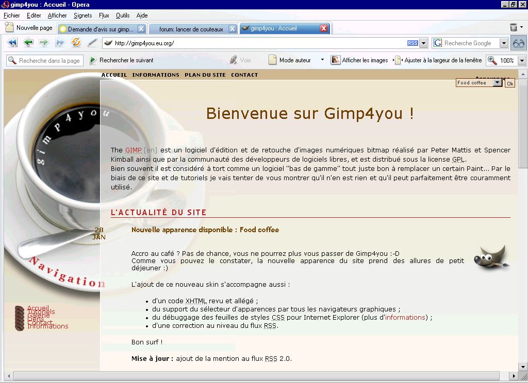Open the Flux menu
The height and width of the screenshot is (383, 528).
pyautogui.click(x=104, y=15)
